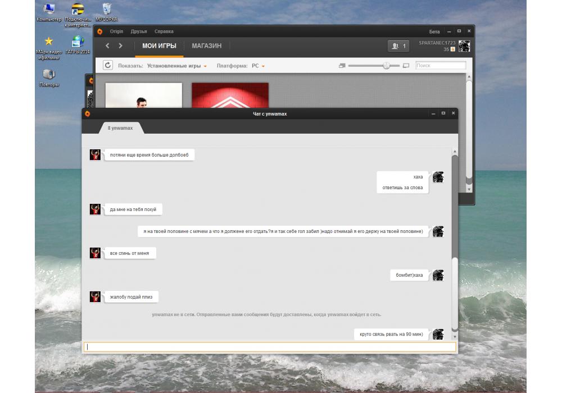Click the 'ynwamax не в сети' status notice
The image size is (562, 393).
click(266, 314)
